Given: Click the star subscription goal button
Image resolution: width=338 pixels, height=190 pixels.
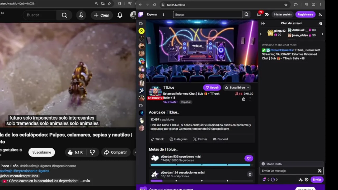Looking at the screenshot, I should (x=250, y=174).
